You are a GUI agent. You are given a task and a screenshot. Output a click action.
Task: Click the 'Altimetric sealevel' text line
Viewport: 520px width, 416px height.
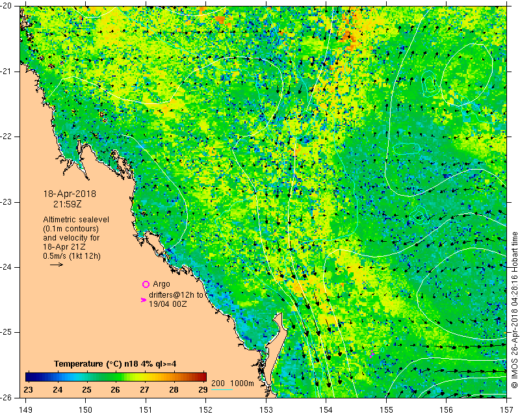click(76, 220)
